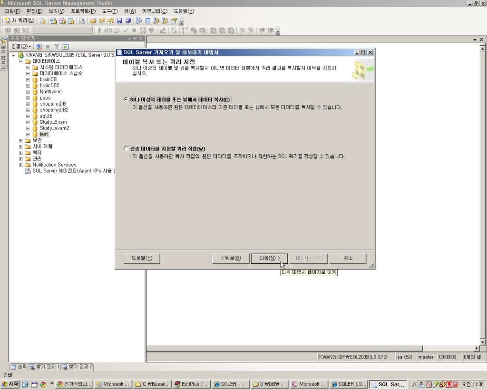Select the sqlDB database in tree
The width and height of the screenshot is (487, 390).
coord(46,116)
